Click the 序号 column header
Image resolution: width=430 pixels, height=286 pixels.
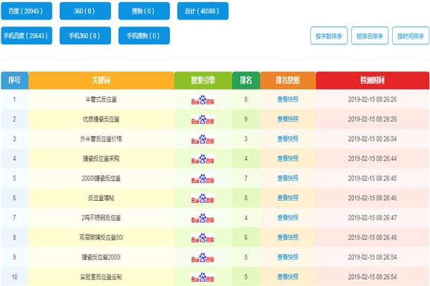point(15,80)
